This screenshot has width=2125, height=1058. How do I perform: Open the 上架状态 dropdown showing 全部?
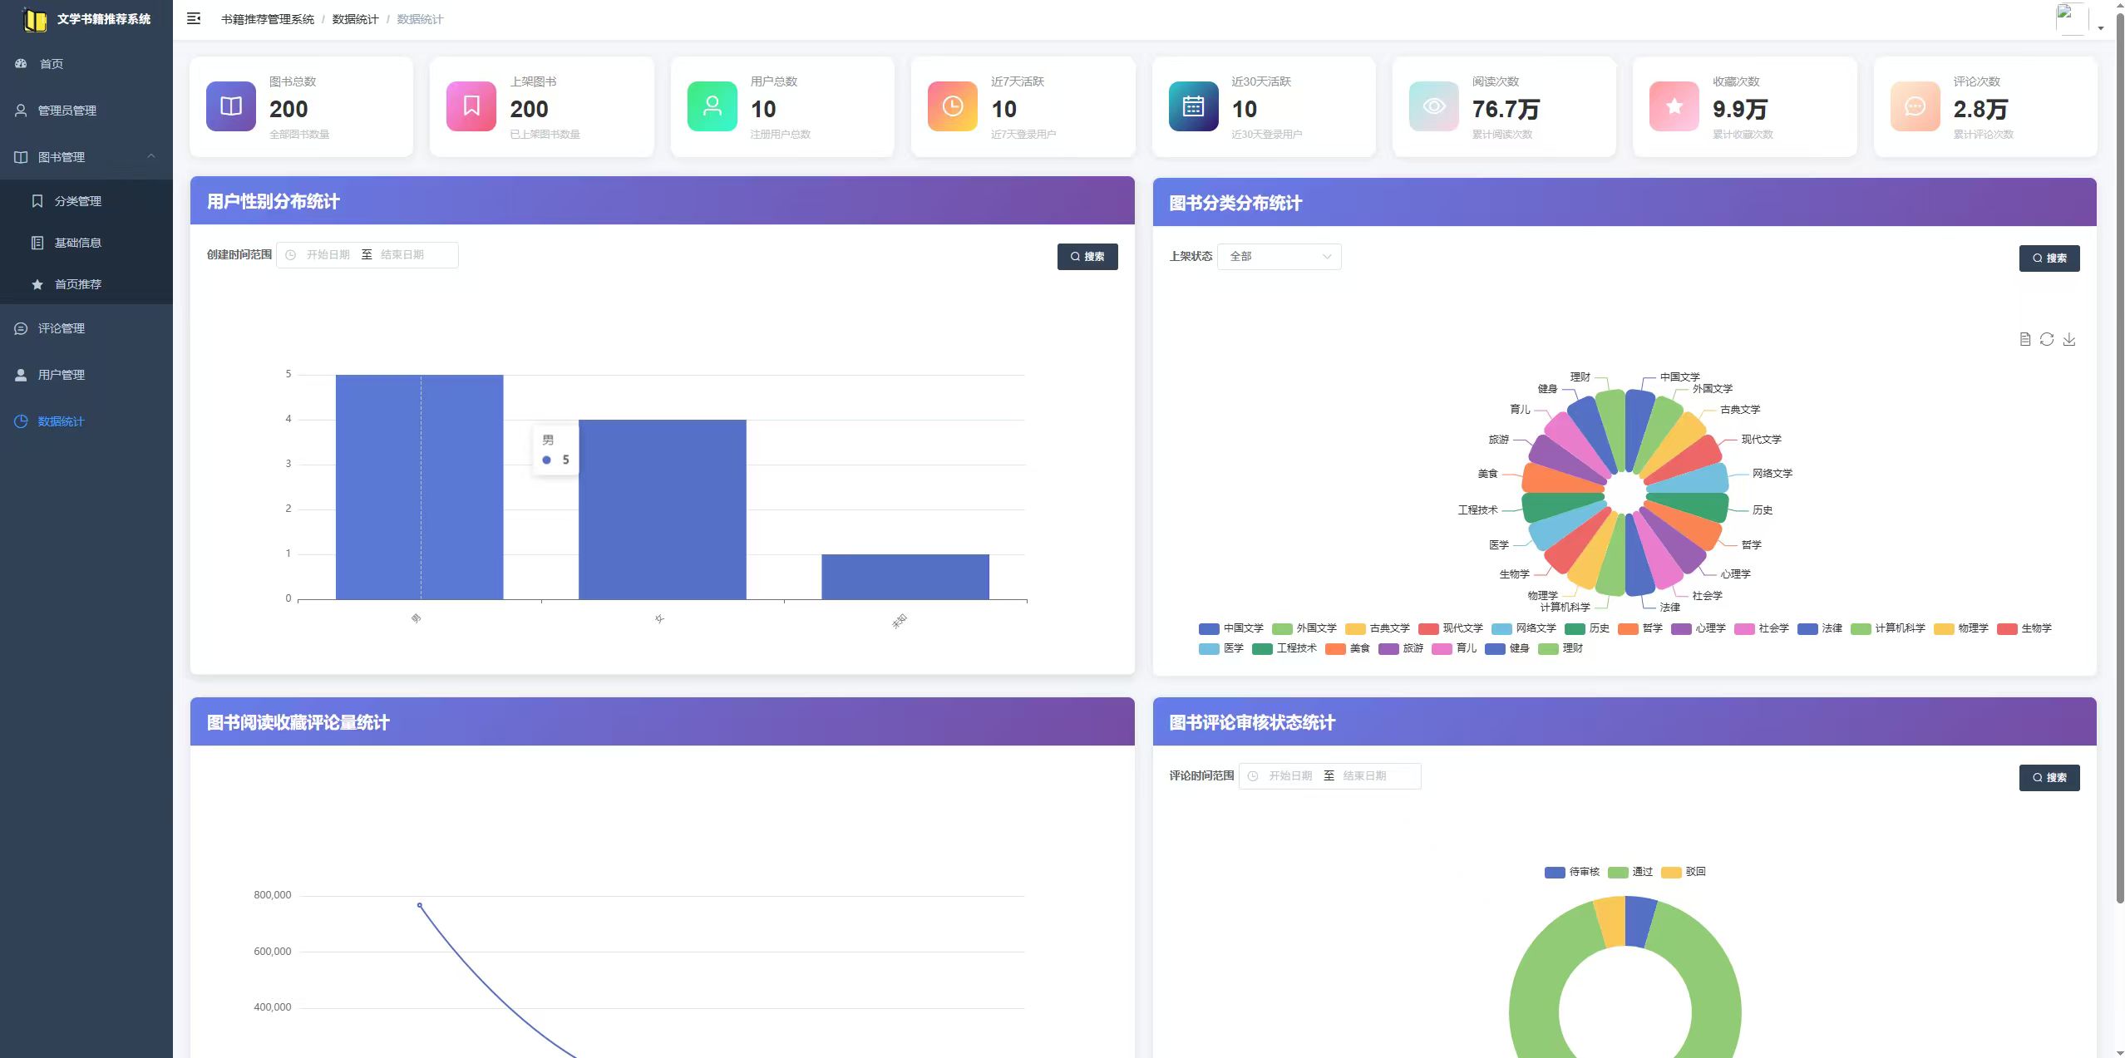(1279, 257)
